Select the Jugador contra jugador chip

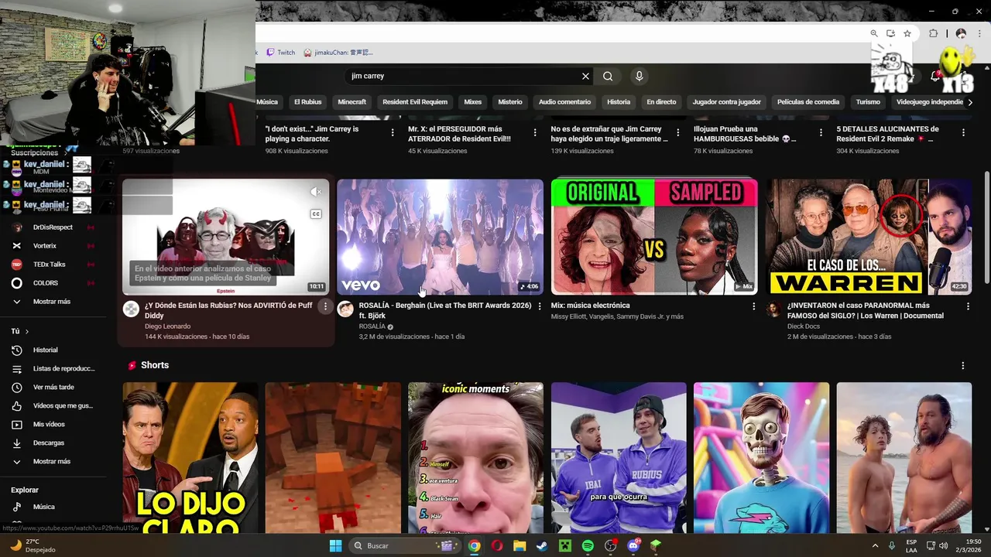(x=726, y=102)
